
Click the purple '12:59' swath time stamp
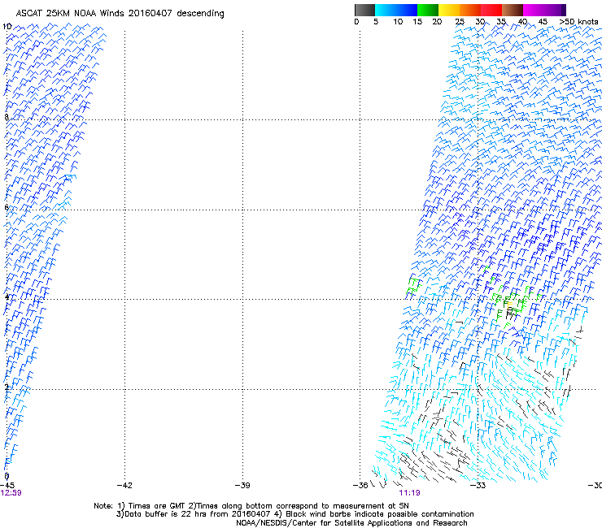[11, 493]
